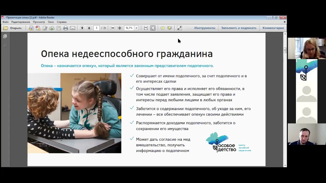The height and width of the screenshot is (183, 326).
Task: Show attachments paperclip panel icon
Action: tap(5, 45)
